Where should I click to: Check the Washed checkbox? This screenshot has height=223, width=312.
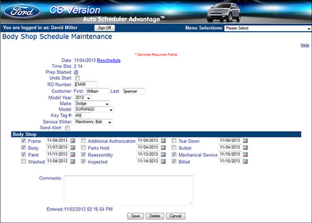23,161
